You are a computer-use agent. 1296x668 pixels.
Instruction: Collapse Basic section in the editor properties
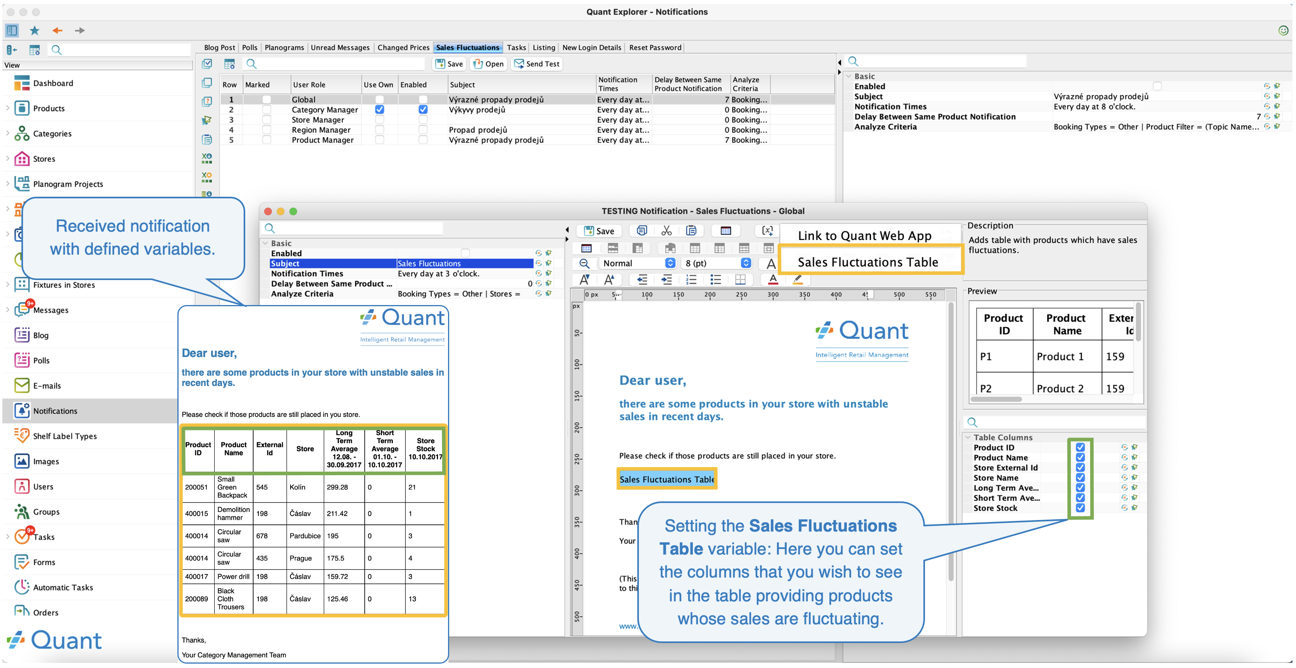pos(265,243)
